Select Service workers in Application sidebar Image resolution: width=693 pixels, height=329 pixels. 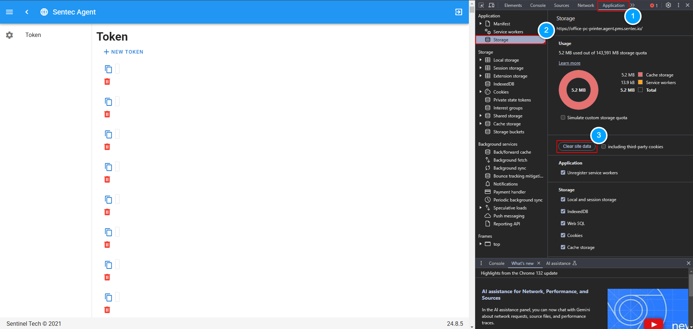508,32
